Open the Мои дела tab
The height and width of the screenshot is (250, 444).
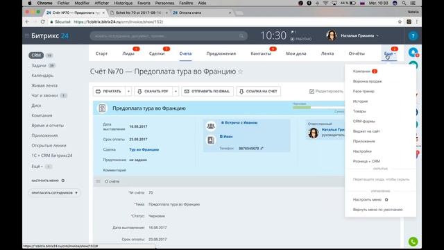pyautogui.click(x=296, y=53)
